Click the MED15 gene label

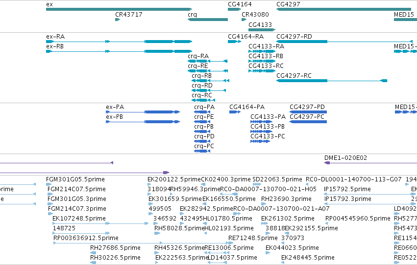404,15
